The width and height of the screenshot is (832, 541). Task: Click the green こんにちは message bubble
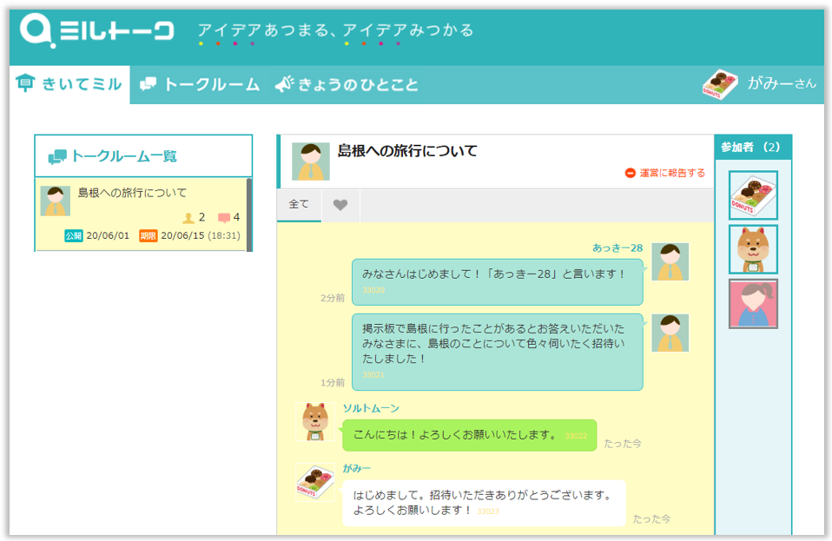[469, 435]
